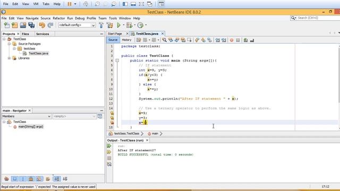Click Find Next Occurrence icon
This screenshot has width=340, height=191.
point(177,40)
